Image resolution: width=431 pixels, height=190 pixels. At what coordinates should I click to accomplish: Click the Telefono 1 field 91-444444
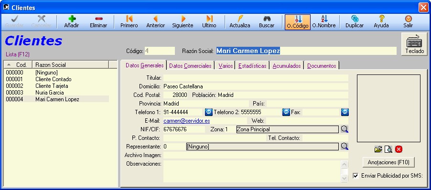pyautogui.click(x=183, y=112)
